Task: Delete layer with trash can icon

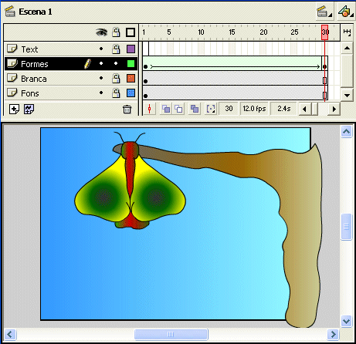Action: [127, 110]
